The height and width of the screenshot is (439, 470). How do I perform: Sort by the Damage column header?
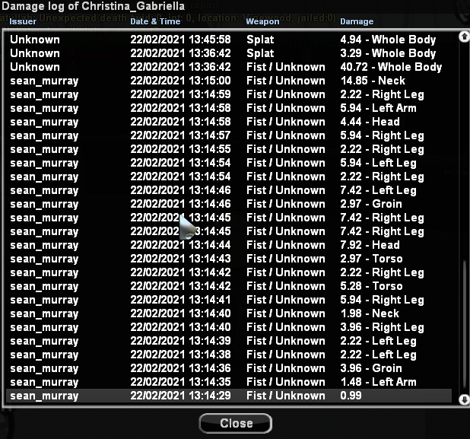pyautogui.click(x=357, y=21)
